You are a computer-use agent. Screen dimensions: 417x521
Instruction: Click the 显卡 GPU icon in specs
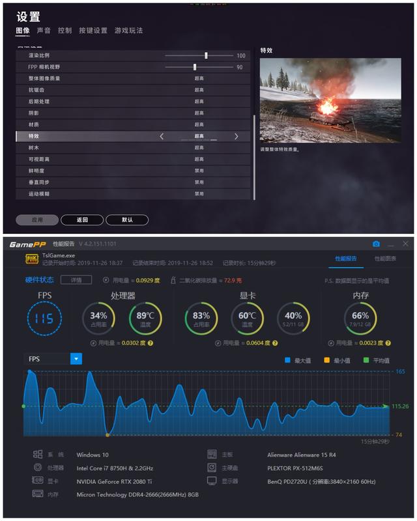(x=38, y=481)
